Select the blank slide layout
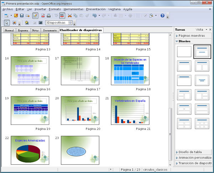This screenshot has height=173, width=214. tap(184, 52)
